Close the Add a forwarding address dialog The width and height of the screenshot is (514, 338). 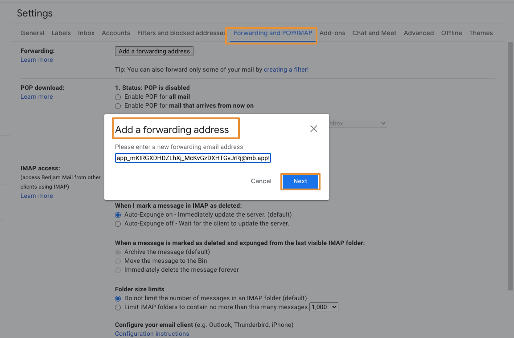[x=314, y=129]
